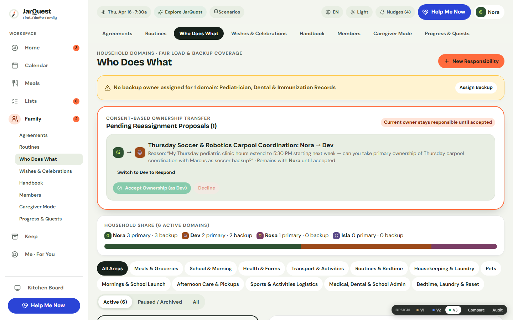This screenshot has height=320, width=513.
Task: Create a New Responsibility
Action: click(x=471, y=61)
